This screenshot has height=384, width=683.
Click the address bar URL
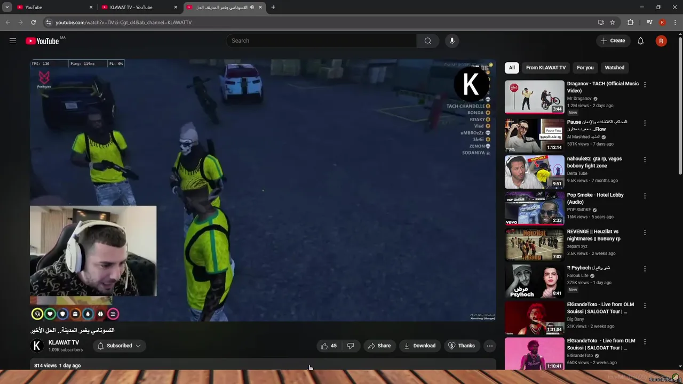click(x=123, y=22)
